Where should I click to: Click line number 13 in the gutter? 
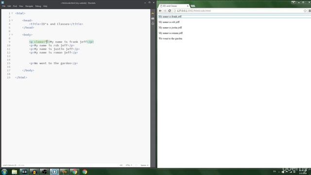(9, 56)
